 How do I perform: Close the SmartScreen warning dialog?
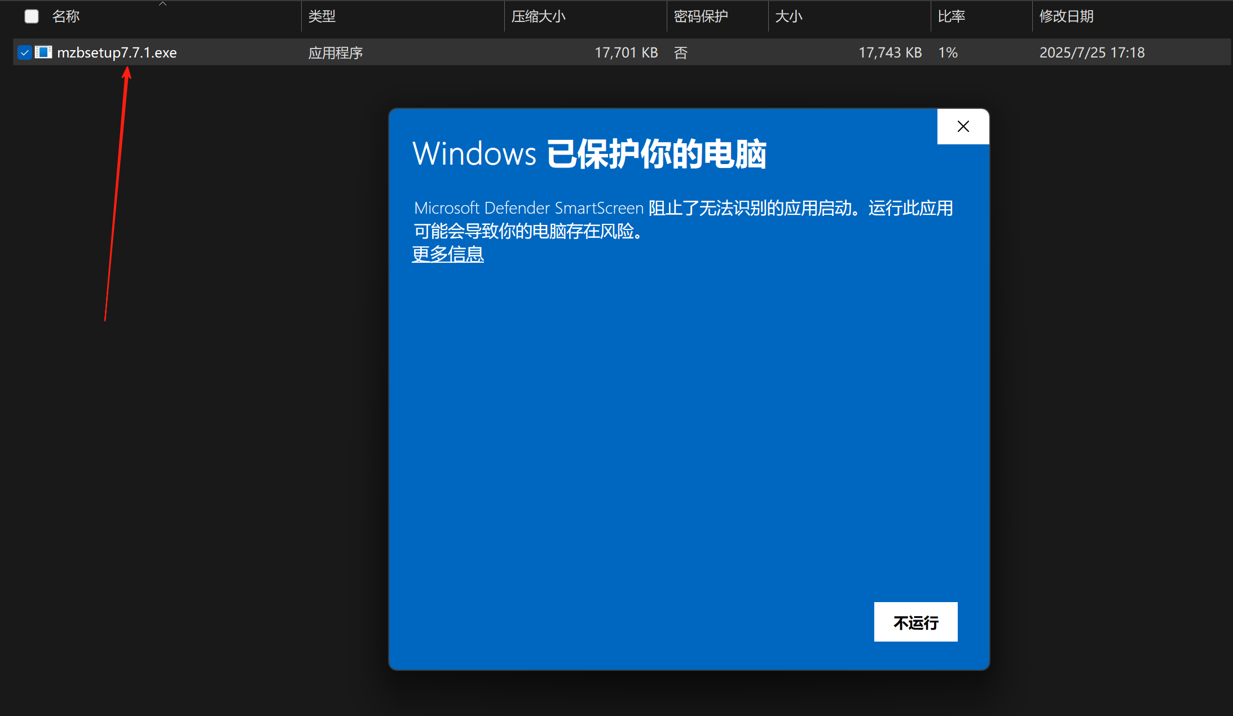pyautogui.click(x=963, y=126)
